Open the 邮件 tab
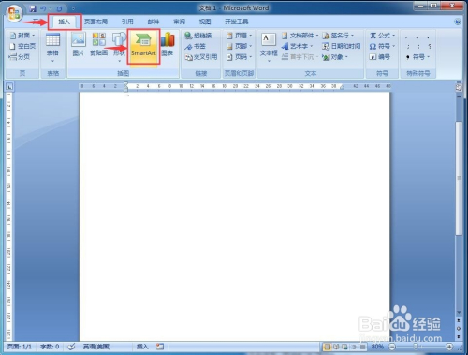Viewport: 468px width, 355px height. [x=154, y=22]
